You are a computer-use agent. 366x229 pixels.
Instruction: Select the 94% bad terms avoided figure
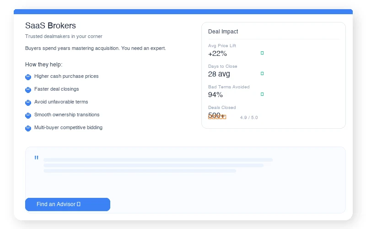(215, 95)
